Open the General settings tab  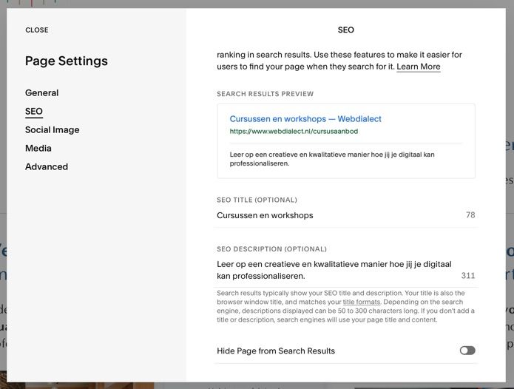click(41, 93)
